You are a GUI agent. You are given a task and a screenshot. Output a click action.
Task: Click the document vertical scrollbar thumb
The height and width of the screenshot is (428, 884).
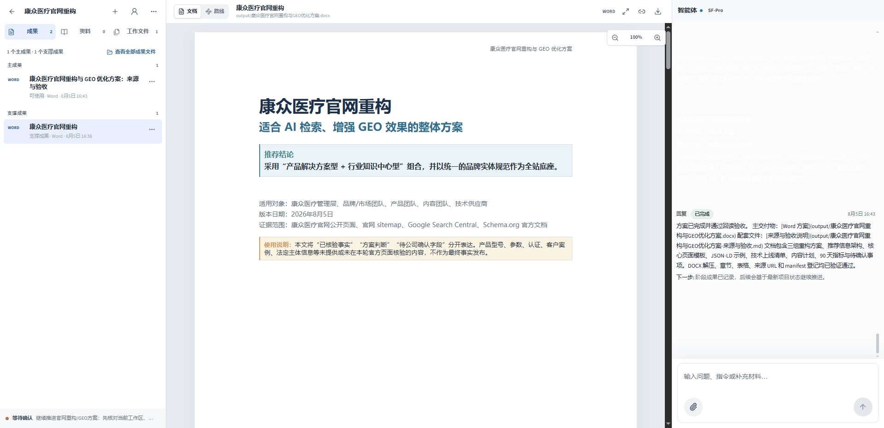668,50
